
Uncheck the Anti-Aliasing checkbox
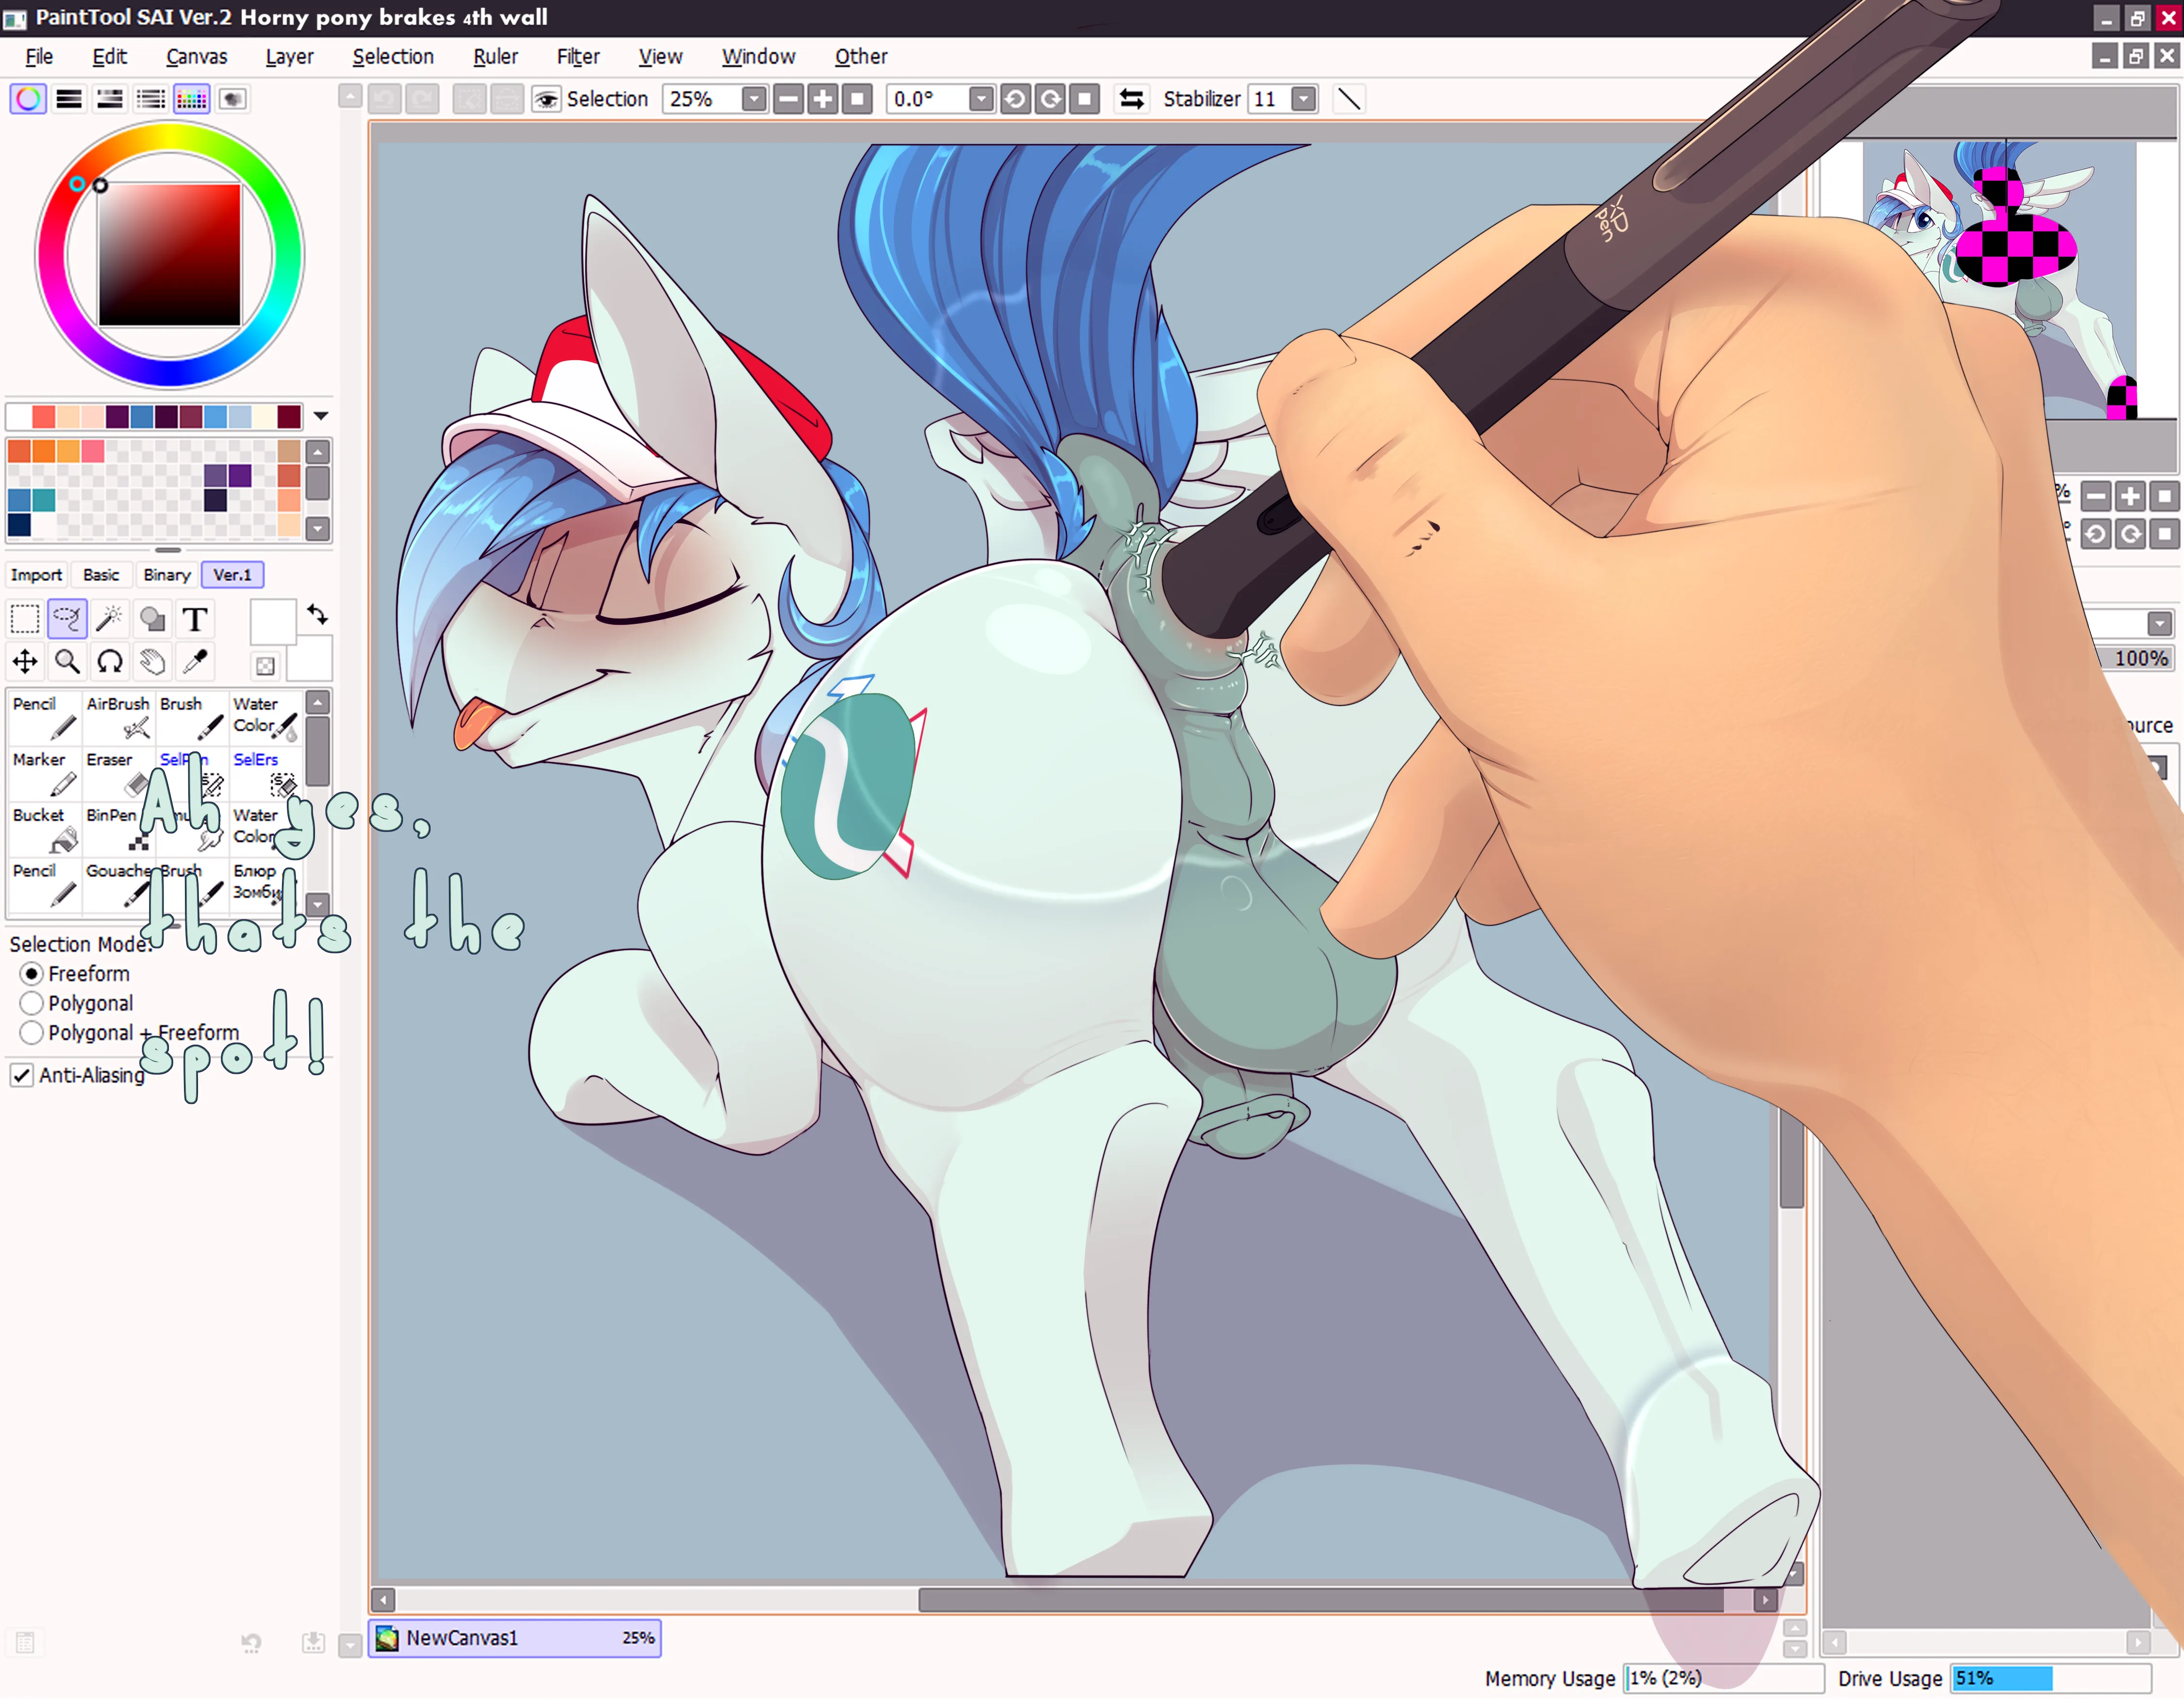point(21,1075)
